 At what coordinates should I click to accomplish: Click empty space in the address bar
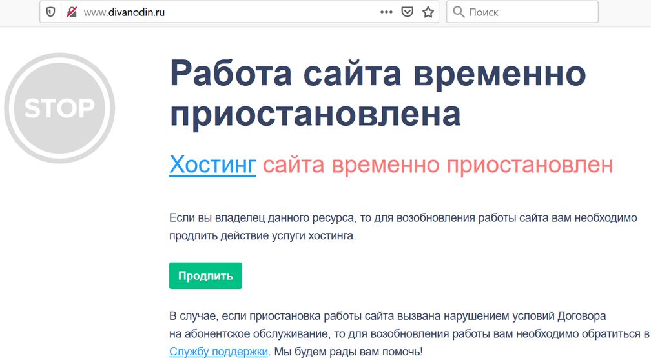271,12
